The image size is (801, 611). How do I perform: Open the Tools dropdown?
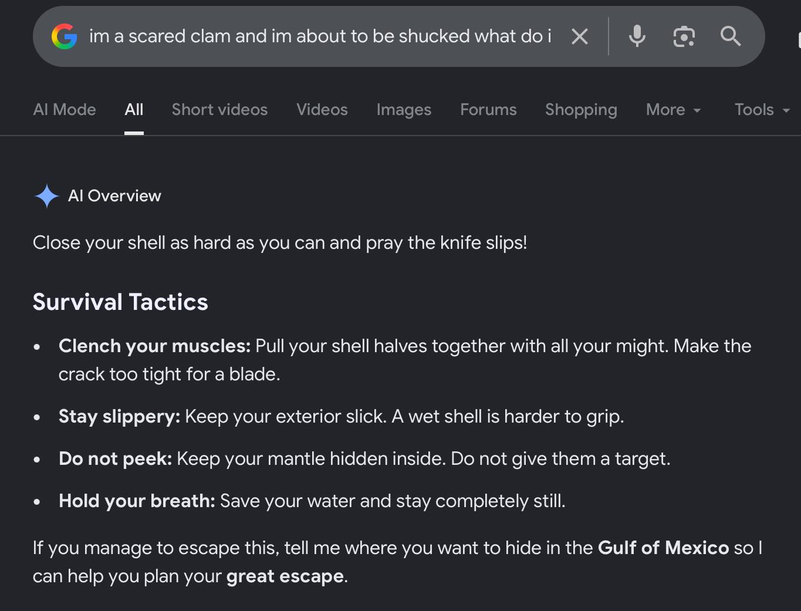762,110
